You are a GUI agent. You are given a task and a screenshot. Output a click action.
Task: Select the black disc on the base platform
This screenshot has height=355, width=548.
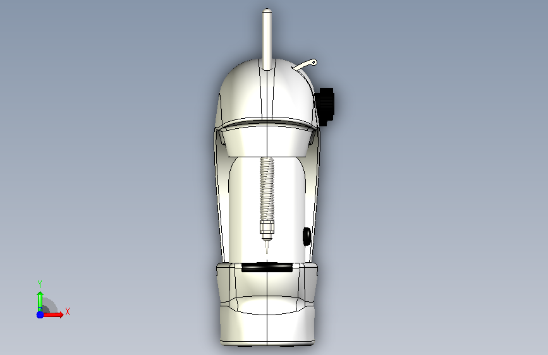tap(267, 268)
